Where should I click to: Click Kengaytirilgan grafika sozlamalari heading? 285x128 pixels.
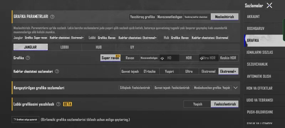click(x=39, y=88)
